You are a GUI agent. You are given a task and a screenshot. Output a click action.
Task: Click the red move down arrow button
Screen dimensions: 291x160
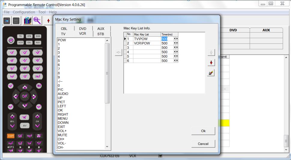[x=211, y=63]
